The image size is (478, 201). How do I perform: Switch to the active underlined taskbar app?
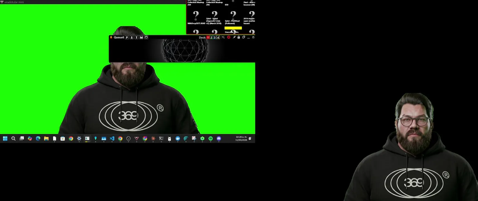coord(87,138)
